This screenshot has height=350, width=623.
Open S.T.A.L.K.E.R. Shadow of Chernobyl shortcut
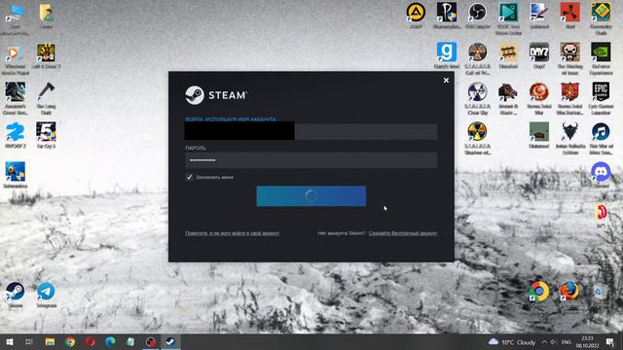pos(477,138)
